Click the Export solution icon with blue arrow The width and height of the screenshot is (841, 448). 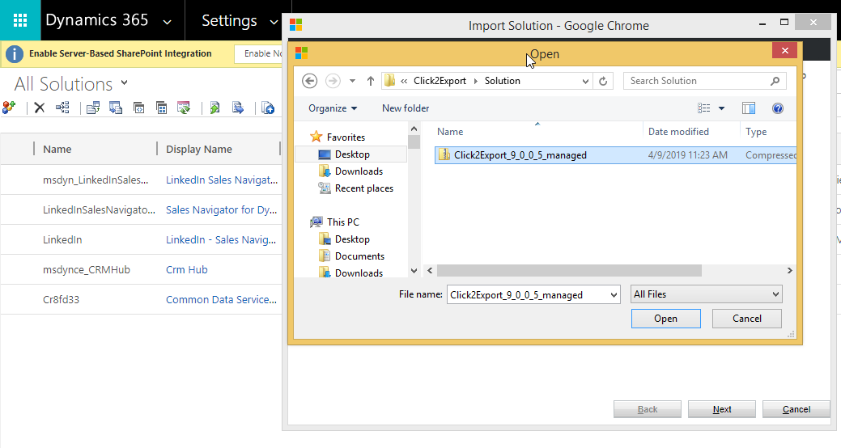tap(116, 108)
